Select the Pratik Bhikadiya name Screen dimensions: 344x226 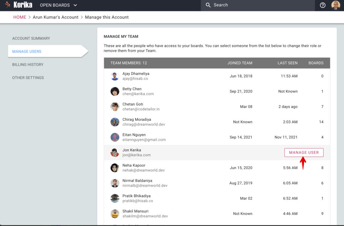136,196
